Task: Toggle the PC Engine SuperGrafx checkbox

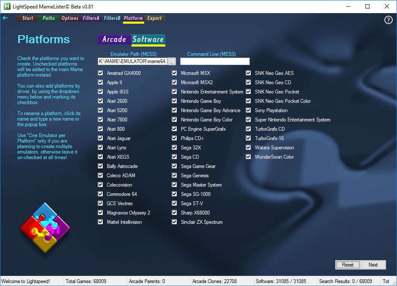Action: coord(174,129)
